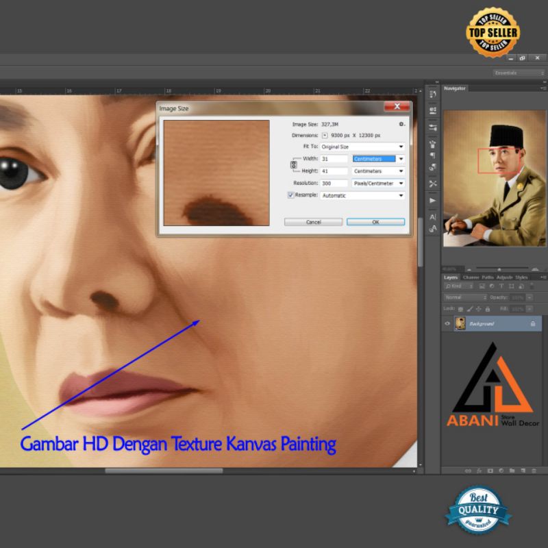Click the add layer style fx icon
548x548 pixels.
478,471
